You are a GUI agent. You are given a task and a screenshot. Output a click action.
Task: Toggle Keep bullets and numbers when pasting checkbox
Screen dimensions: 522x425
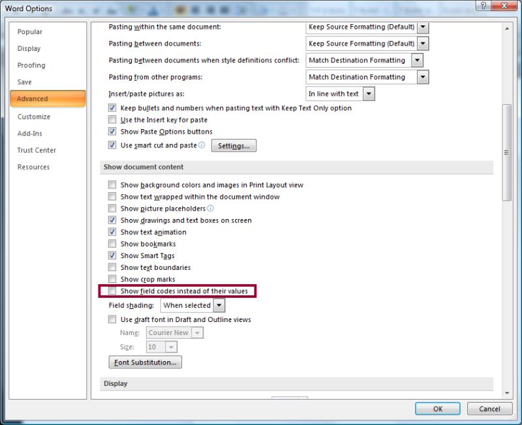[x=112, y=108]
